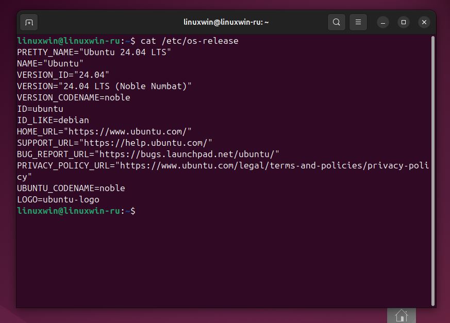Viewport: 450px width, 323px height.
Task: Close the terminal window
Action: coord(424,22)
